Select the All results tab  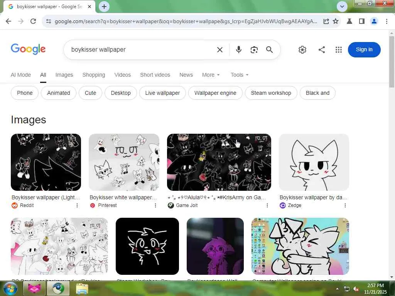(x=43, y=75)
